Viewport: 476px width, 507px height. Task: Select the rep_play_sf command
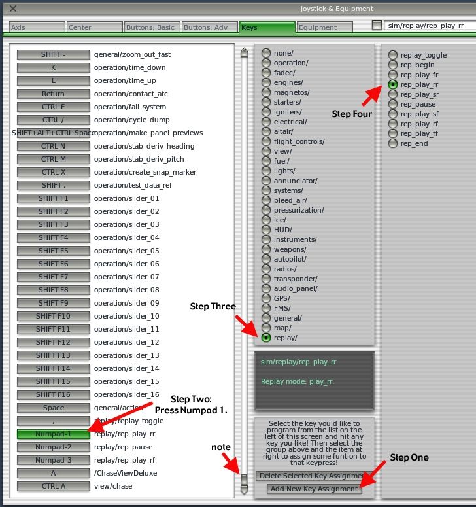point(392,114)
